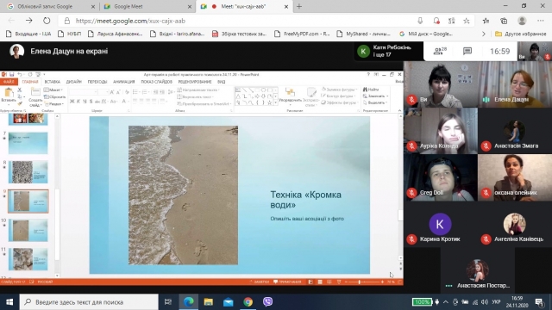Open the font name combo box
552x310 pixels.
pos(83,92)
